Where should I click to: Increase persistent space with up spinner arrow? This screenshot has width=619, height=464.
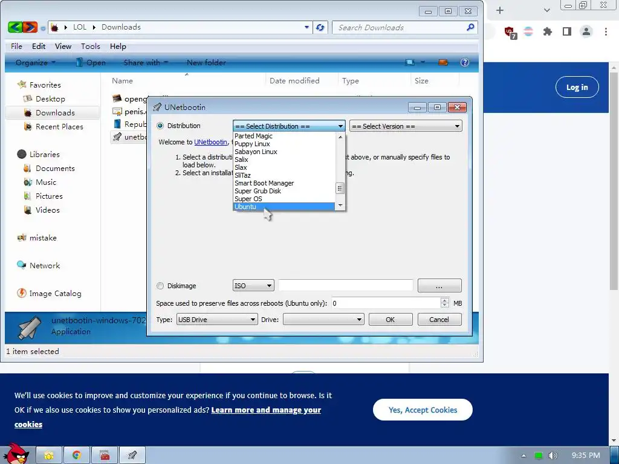[x=445, y=301]
